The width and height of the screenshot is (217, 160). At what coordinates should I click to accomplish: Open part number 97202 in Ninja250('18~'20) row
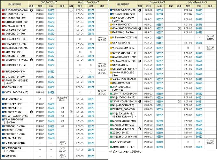click(159, 125)
